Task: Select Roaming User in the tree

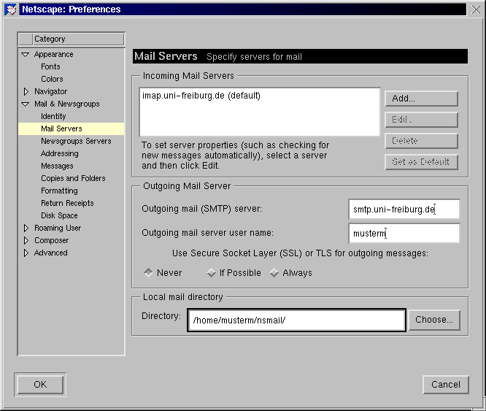Action: pyautogui.click(x=58, y=228)
